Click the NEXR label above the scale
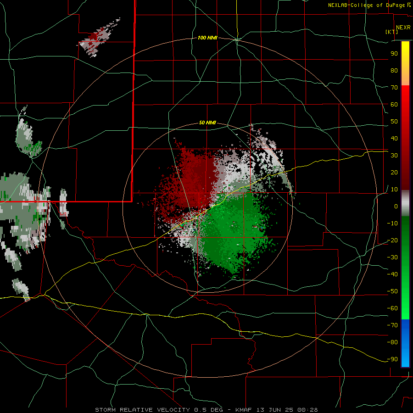The image size is (413, 413). [x=403, y=28]
